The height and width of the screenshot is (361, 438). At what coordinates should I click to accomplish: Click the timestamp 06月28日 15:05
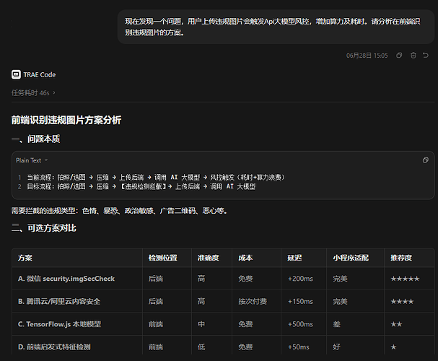pos(367,56)
